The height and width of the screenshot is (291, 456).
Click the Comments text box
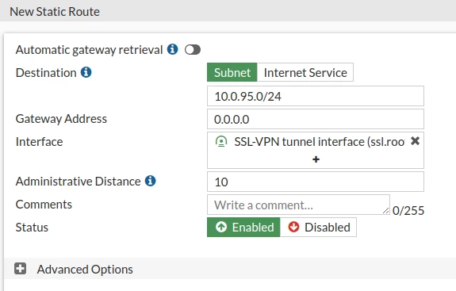(x=298, y=205)
